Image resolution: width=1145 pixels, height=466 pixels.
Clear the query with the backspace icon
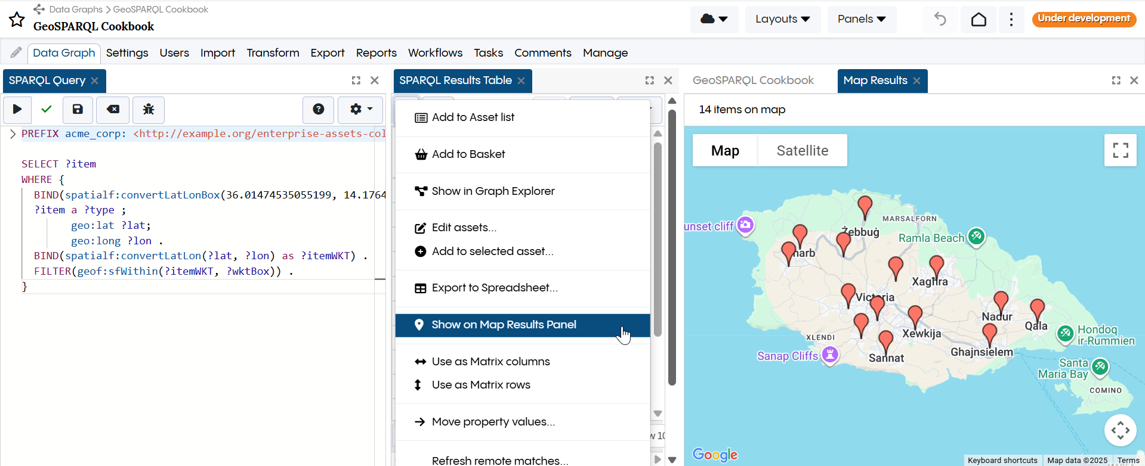(113, 109)
